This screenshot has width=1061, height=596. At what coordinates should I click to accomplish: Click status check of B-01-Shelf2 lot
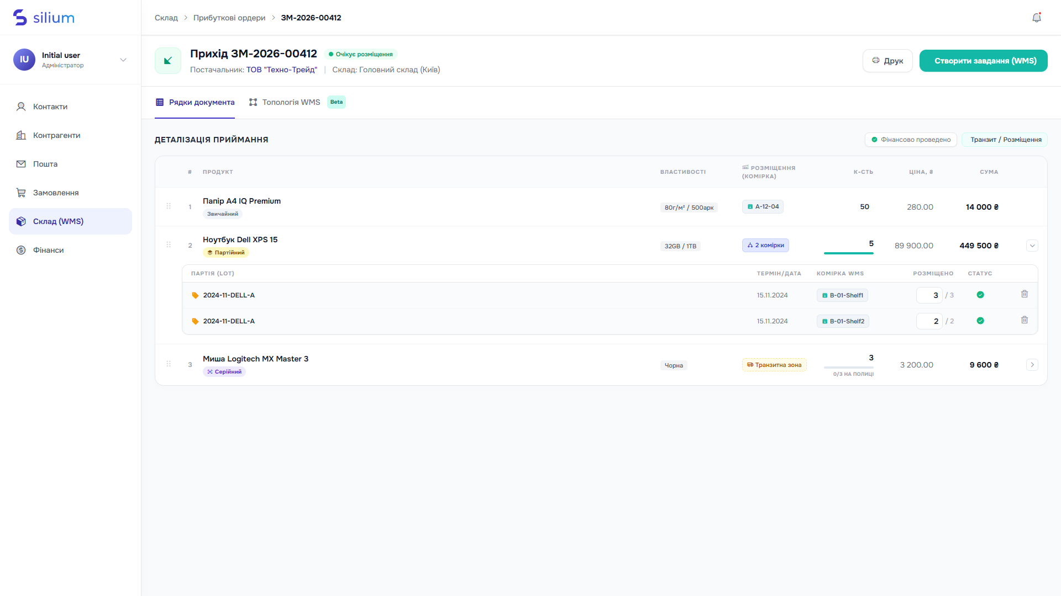point(980,321)
